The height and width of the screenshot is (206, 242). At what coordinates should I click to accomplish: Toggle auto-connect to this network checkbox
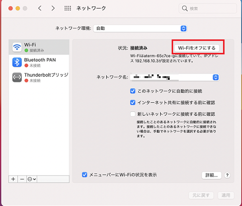(133, 91)
